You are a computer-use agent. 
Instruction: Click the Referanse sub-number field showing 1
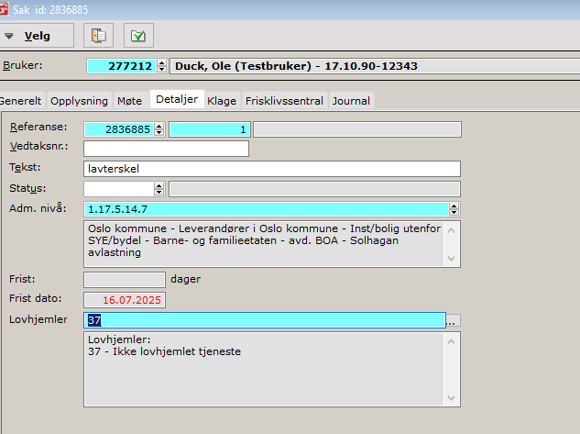pyautogui.click(x=210, y=129)
